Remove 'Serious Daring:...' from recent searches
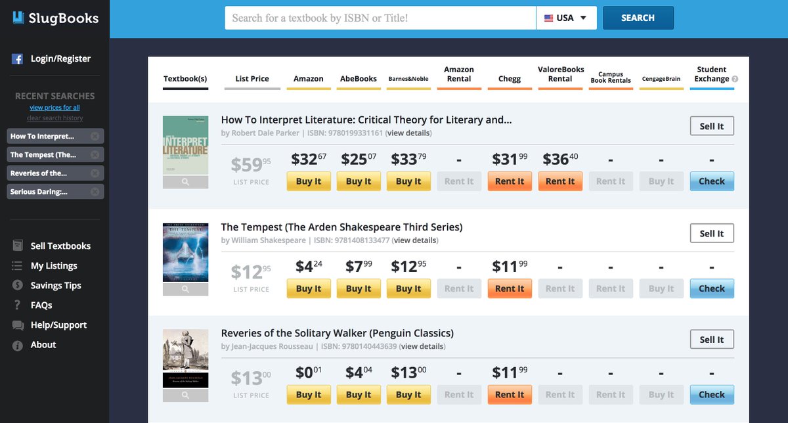Screen dimensions: 788x423 95,192
